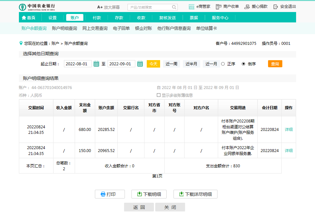This screenshot has width=315, height=218.
Task: Select 他行账户信息查询 submenu tab
Action: click(174, 28)
